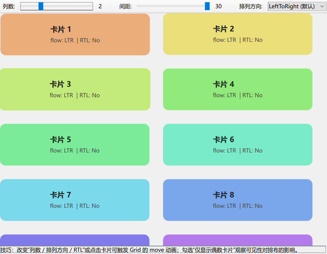Click the blue 卡片 8 card
This screenshot has width=327, height=254.
tap(238, 200)
